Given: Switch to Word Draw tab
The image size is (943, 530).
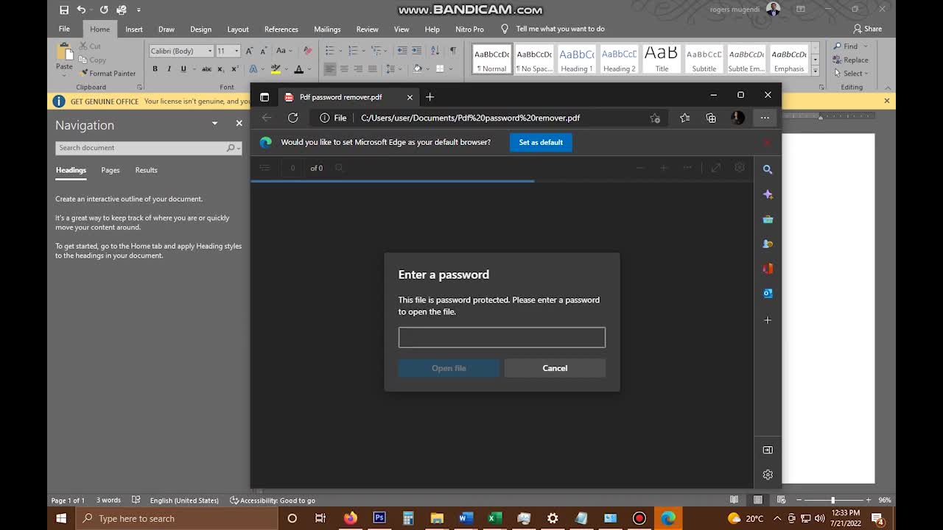Looking at the screenshot, I should [166, 29].
